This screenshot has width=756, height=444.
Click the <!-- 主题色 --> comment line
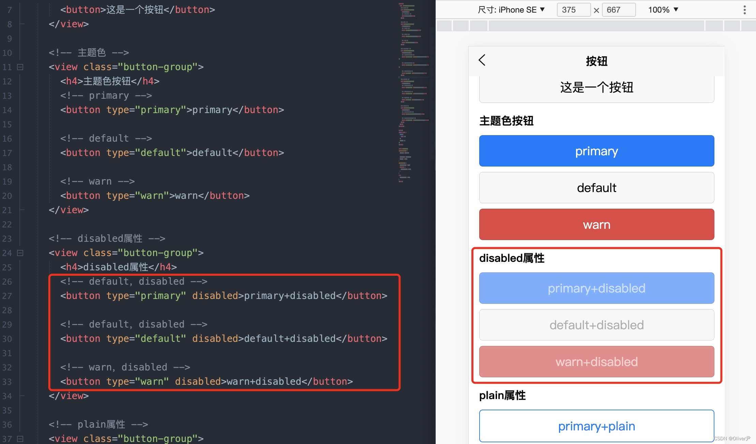point(89,53)
